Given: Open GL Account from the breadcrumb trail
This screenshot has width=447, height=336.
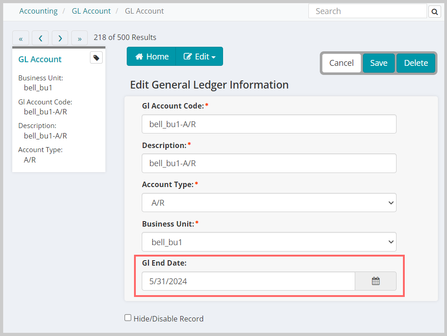Looking at the screenshot, I should (x=91, y=10).
